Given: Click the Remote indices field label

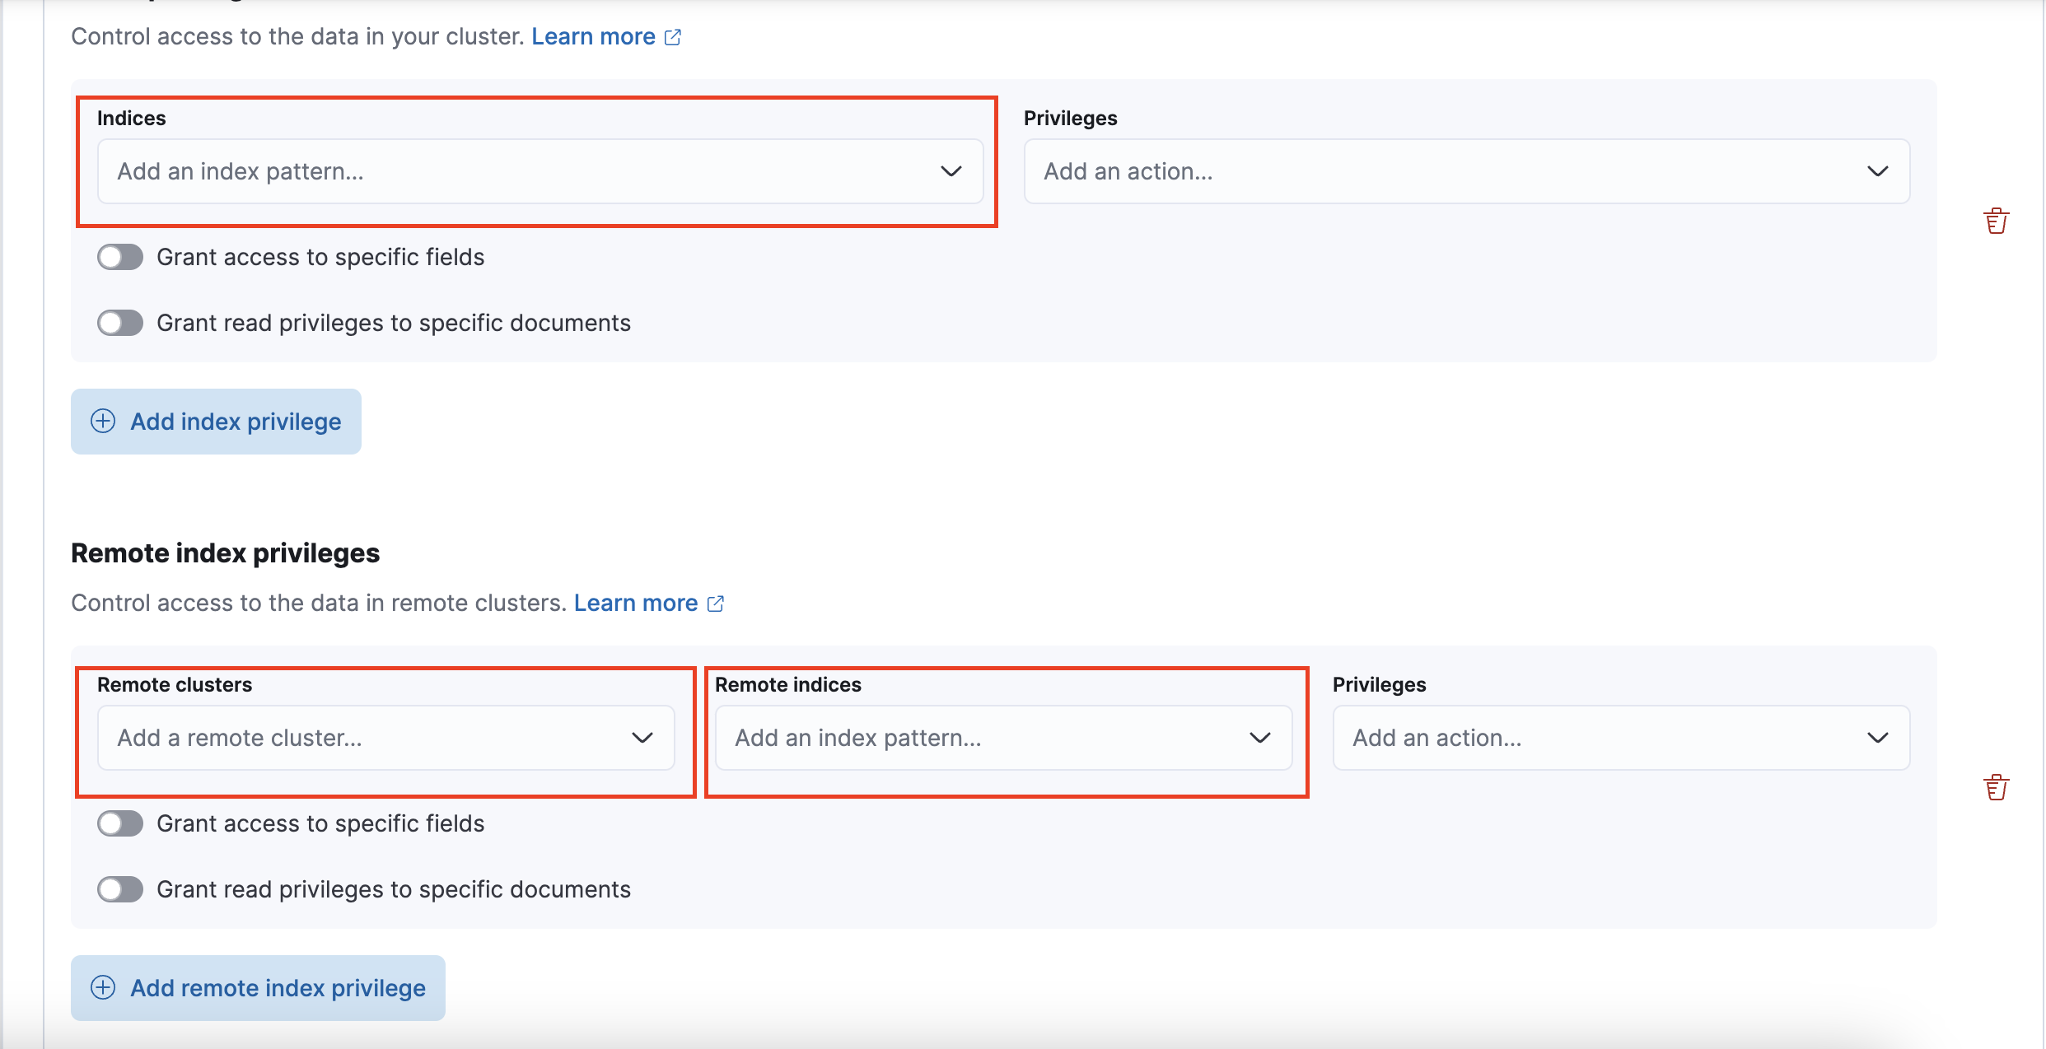Looking at the screenshot, I should [x=788, y=684].
